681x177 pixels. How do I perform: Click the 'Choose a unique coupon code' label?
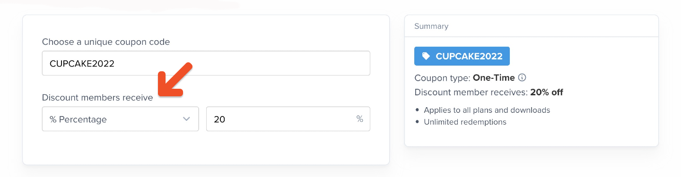point(106,42)
